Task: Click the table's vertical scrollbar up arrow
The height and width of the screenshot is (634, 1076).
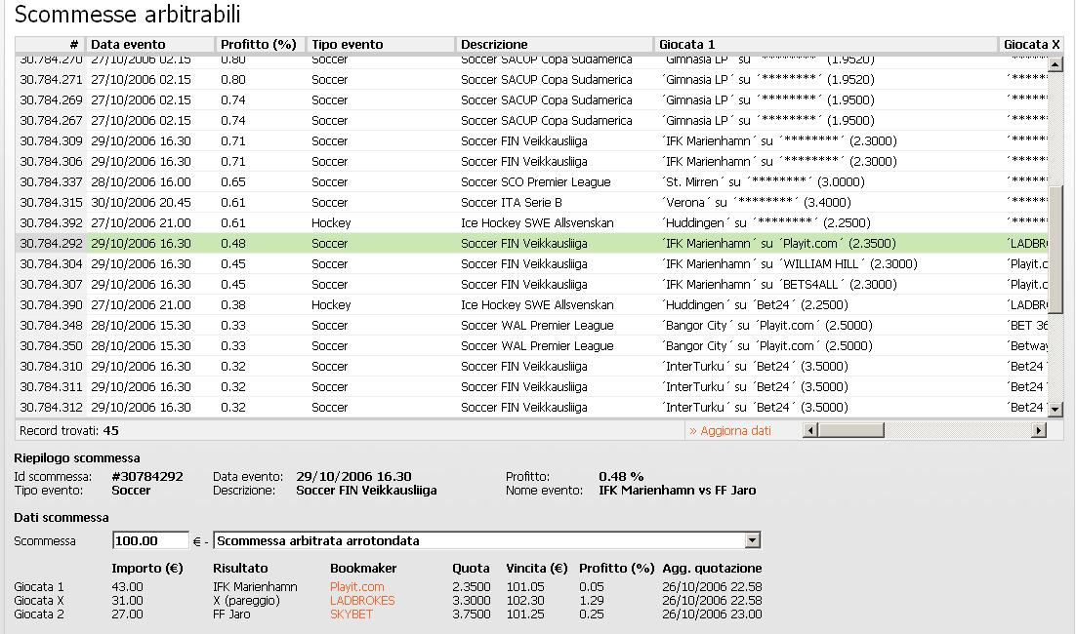Action: pos(1055,65)
